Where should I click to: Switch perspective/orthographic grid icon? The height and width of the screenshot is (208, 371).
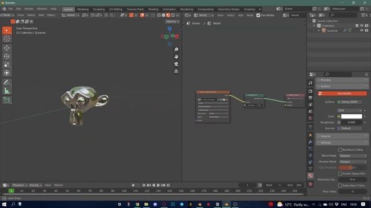click(x=176, y=71)
